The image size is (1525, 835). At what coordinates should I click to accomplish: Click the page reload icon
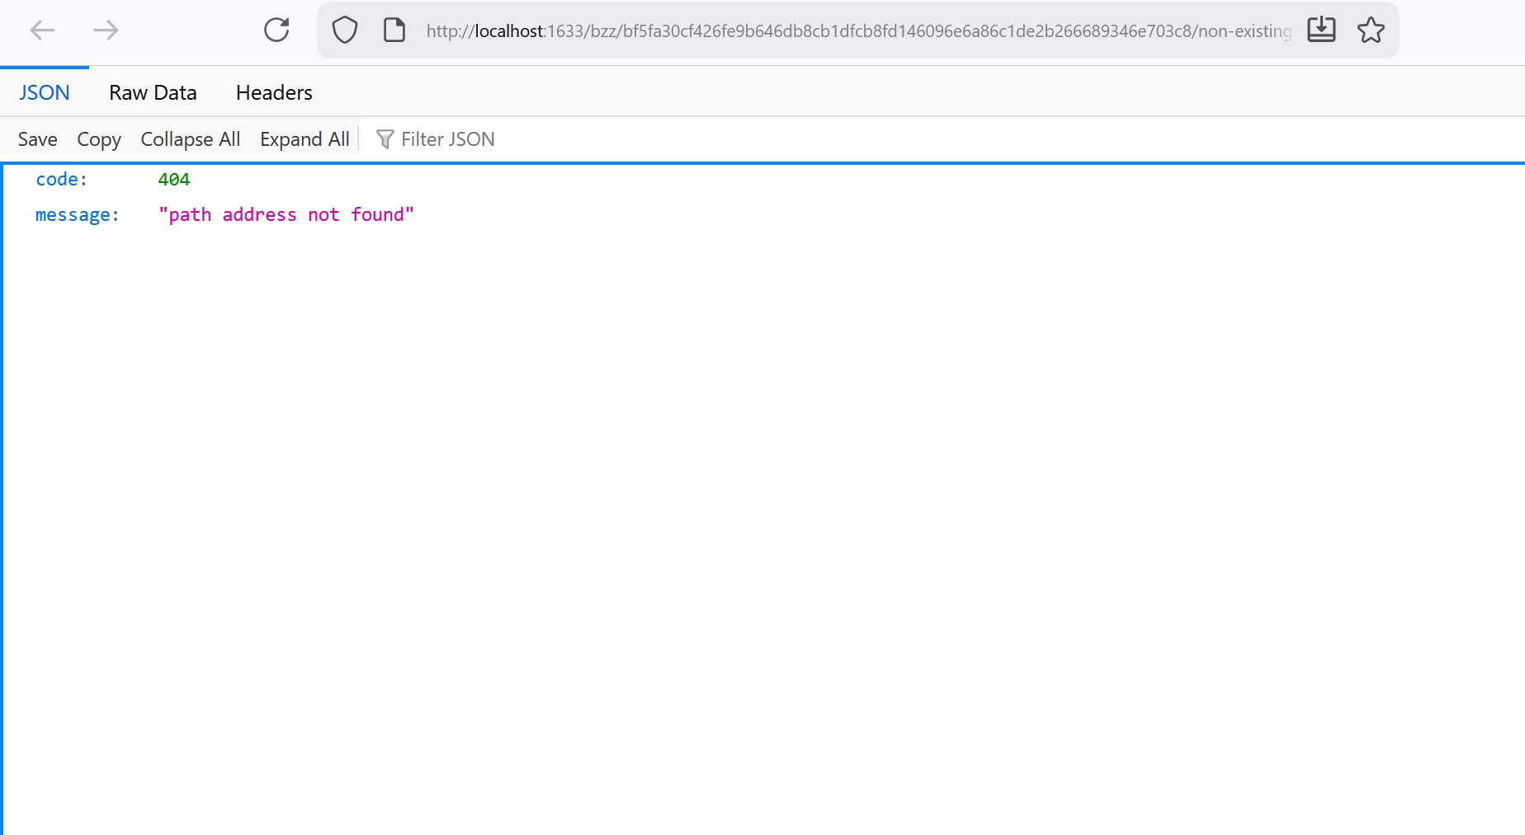click(x=278, y=30)
